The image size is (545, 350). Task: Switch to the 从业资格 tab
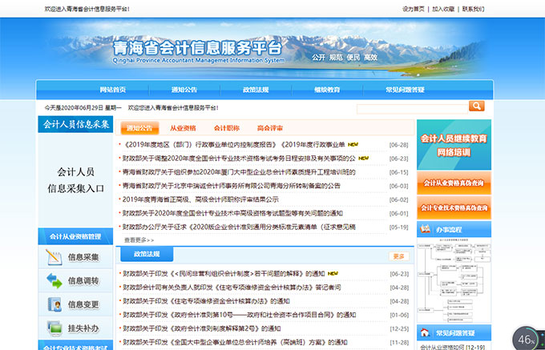(183, 128)
